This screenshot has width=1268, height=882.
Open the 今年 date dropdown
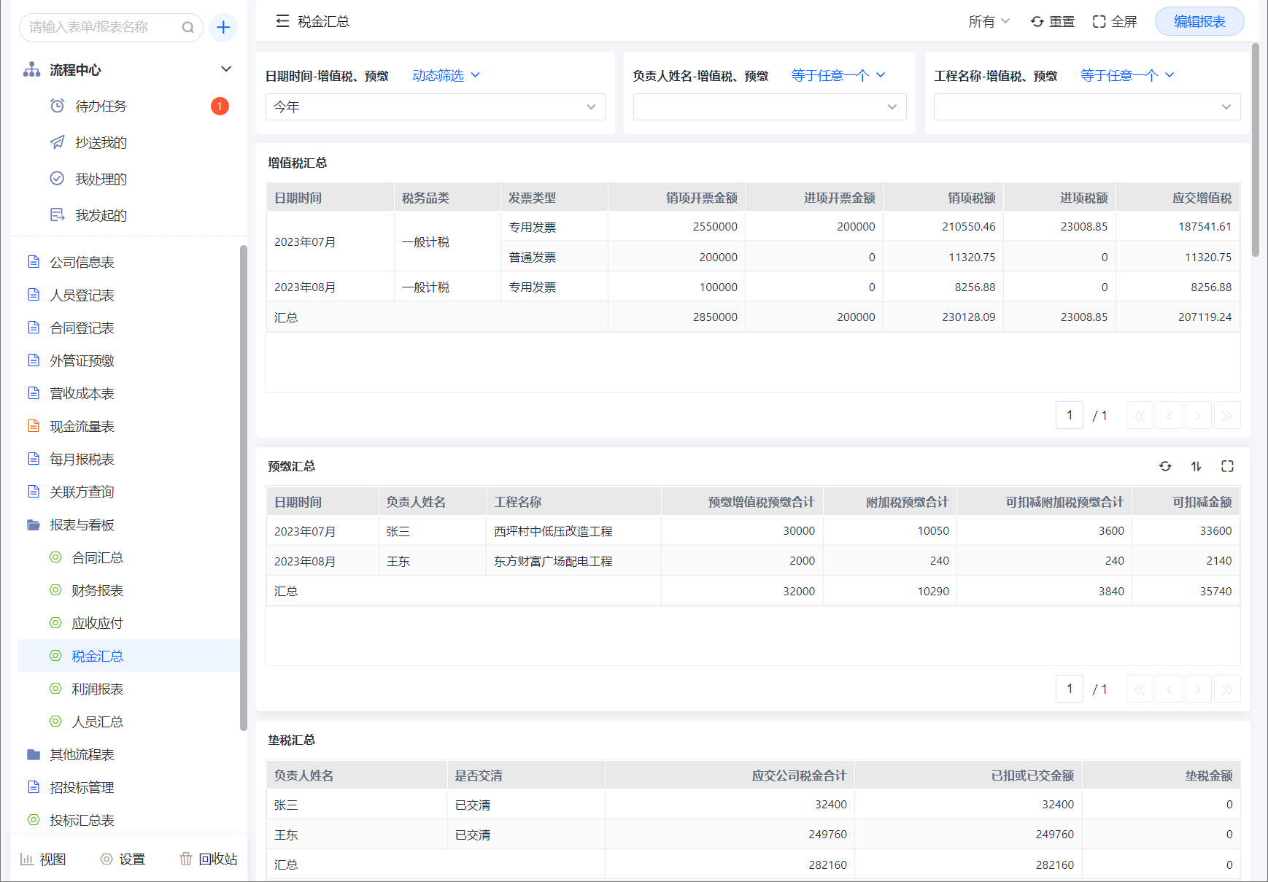(x=435, y=107)
